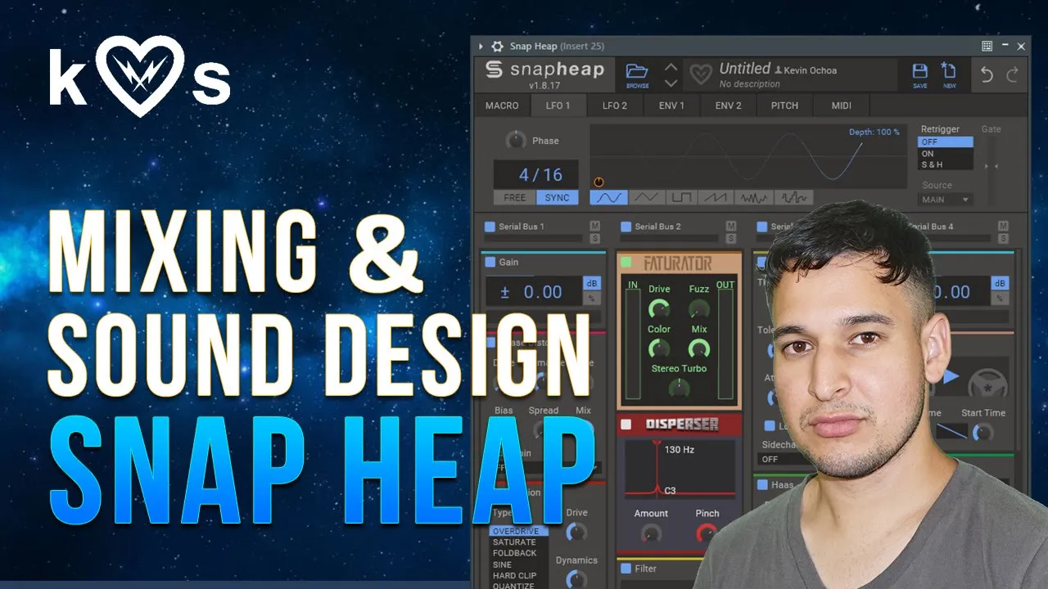Click the Disperser Amount knob
Screen dimensions: 1048x589
coord(651,533)
